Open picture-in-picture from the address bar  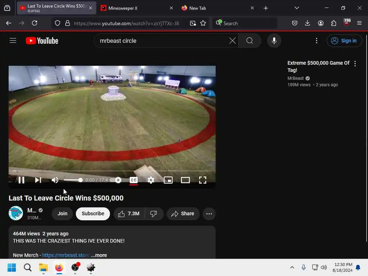[x=193, y=23]
